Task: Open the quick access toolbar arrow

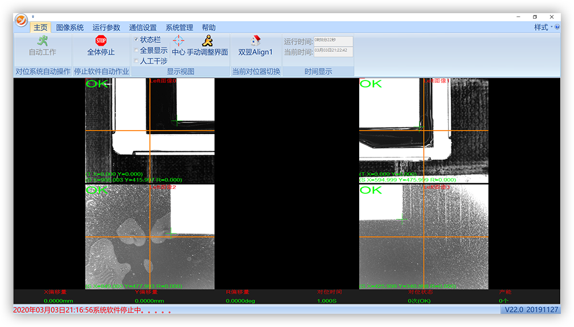Action: (33, 17)
